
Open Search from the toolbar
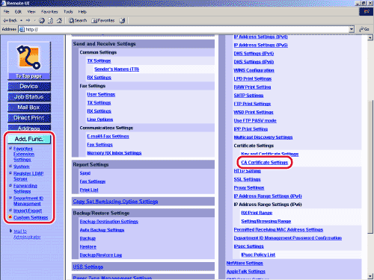pos(78,20)
